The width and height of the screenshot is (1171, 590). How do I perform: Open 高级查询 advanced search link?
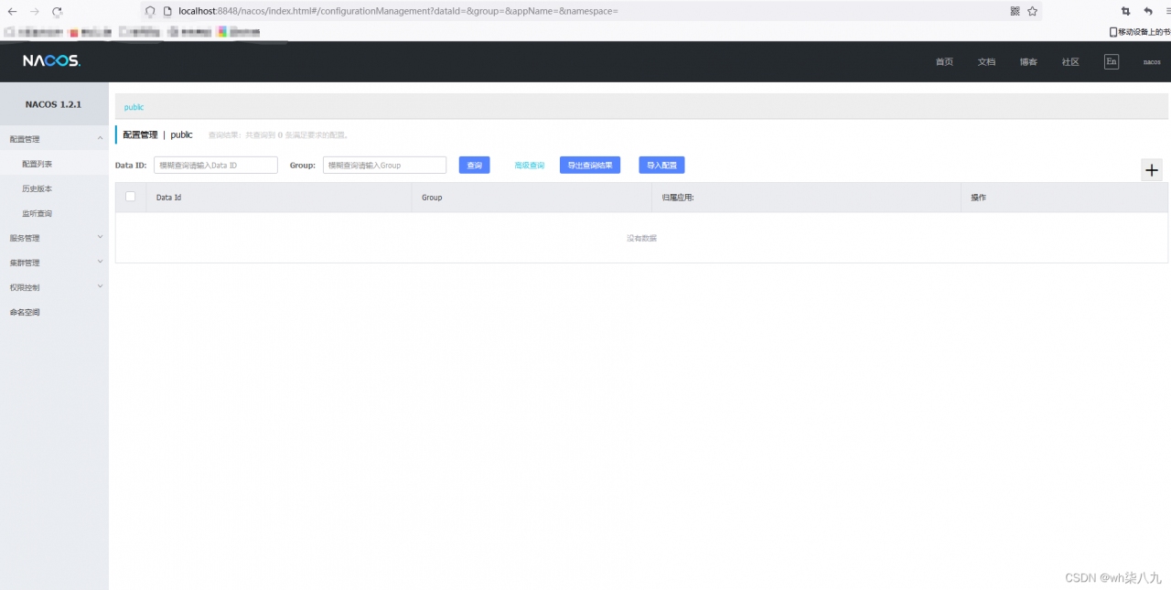530,166
